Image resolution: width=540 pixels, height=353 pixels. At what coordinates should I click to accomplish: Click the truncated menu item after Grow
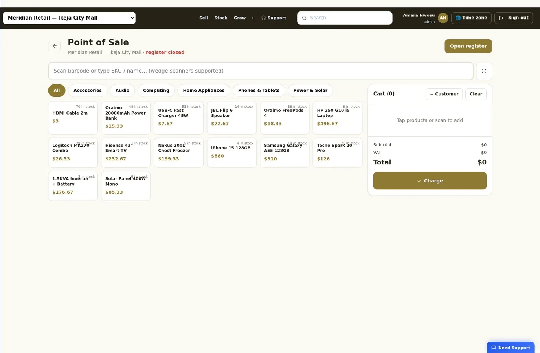pos(253,18)
